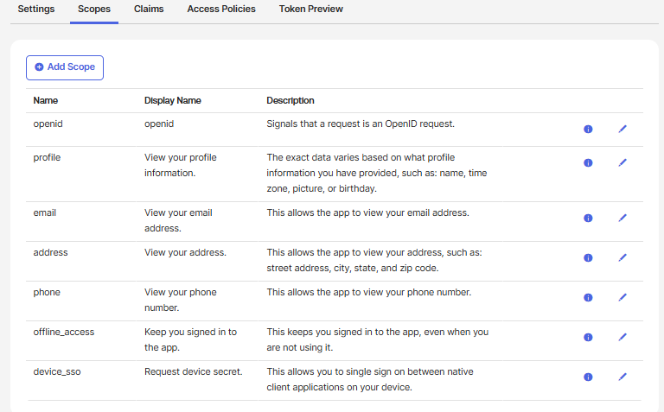Go to the Access Policies tab
Viewport: 664px width, 412px height.
[x=221, y=9]
